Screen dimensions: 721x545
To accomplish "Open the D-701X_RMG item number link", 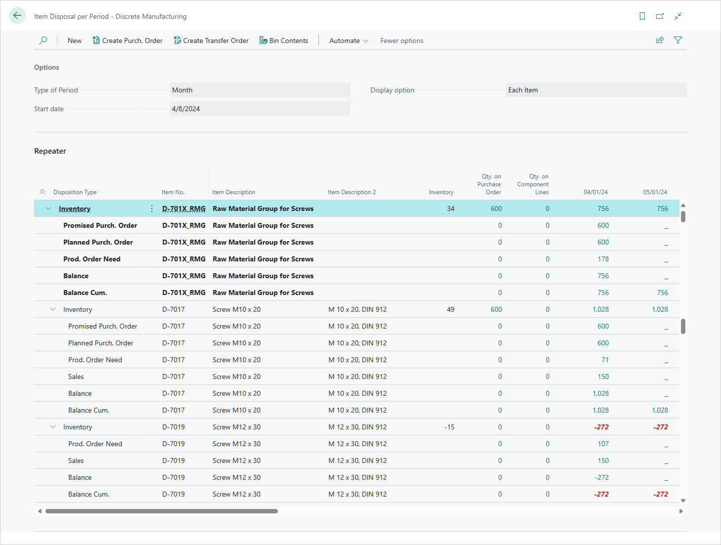I will [183, 209].
